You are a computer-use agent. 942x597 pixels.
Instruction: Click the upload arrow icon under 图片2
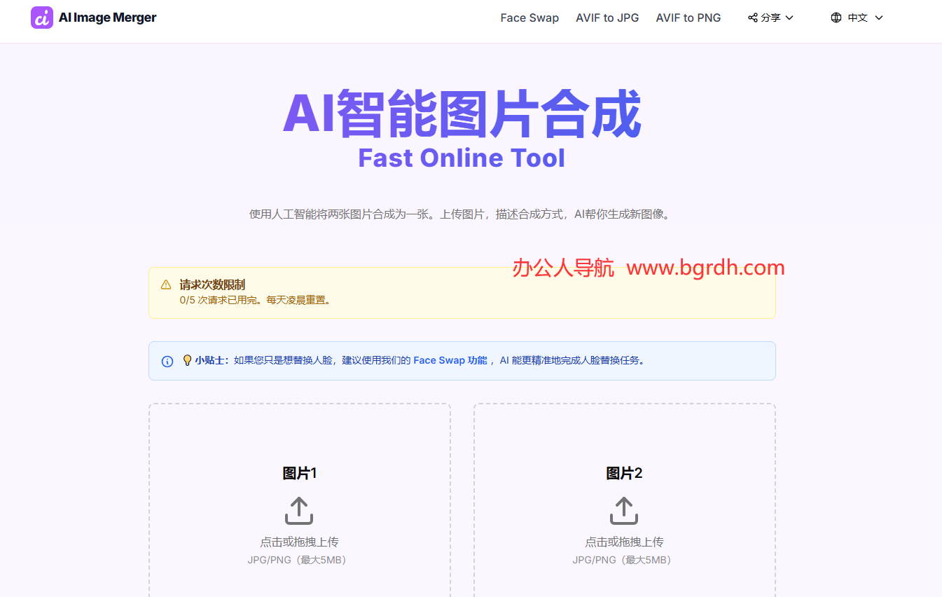tap(623, 510)
